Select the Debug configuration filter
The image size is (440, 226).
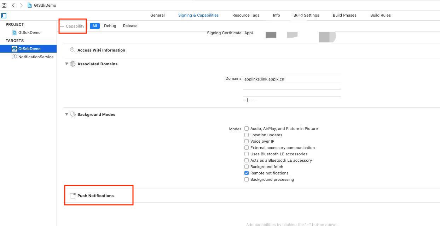point(110,26)
